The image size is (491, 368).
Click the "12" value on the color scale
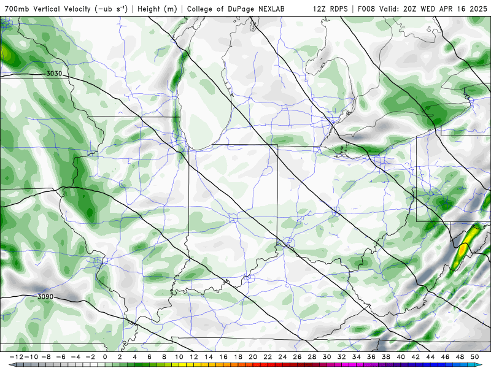click(x=194, y=357)
